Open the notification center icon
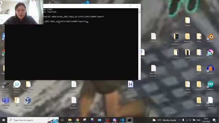This screenshot has width=219, height=123. click(x=214, y=120)
